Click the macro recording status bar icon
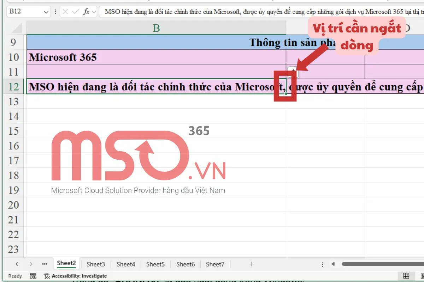Viewport: 424px width, 282px height. coord(33,276)
